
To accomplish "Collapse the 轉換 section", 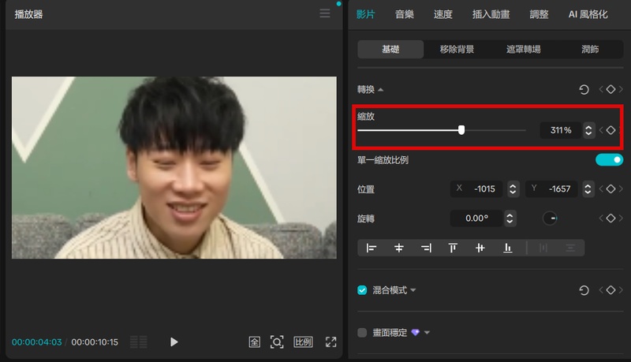I will [x=380, y=90].
